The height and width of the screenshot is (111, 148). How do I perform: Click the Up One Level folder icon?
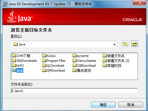tap(125, 44)
